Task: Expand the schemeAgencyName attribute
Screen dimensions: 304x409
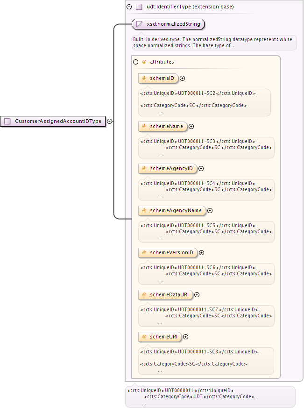Action: click(210, 210)
